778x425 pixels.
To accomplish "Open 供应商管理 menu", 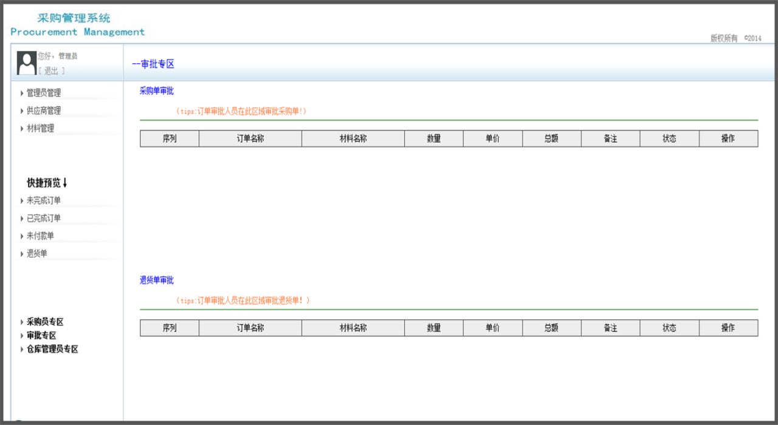I will point(44,110).
